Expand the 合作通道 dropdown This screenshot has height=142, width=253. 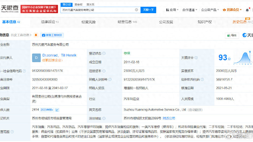[x=190, y=10]
